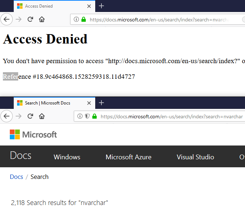Image resolution: width=245 pixels, height=209 pixels.
Task: Open home page from Microsoft Docs window
Action: coord(42,116)
